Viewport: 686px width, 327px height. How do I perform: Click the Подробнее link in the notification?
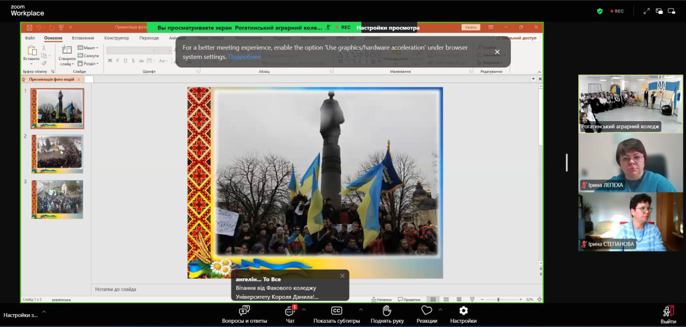click(244, 57)
